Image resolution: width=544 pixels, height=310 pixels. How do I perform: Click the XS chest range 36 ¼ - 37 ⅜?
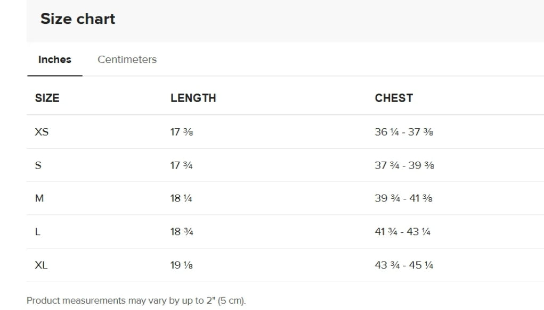(404, 132)
